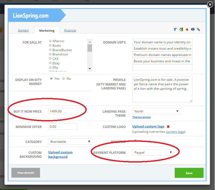The image size is (215, 190).
Task: Select No for Display on Efty Market
Action: pos(63,78)
